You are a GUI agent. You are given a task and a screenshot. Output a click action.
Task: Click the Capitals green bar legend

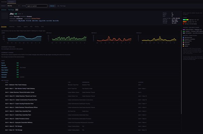pyautogui.click(x=184, y=31)
